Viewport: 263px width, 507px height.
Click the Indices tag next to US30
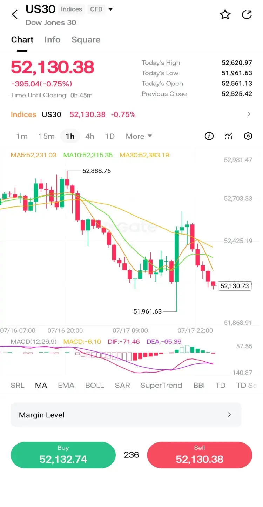click(x=72, y=9)
